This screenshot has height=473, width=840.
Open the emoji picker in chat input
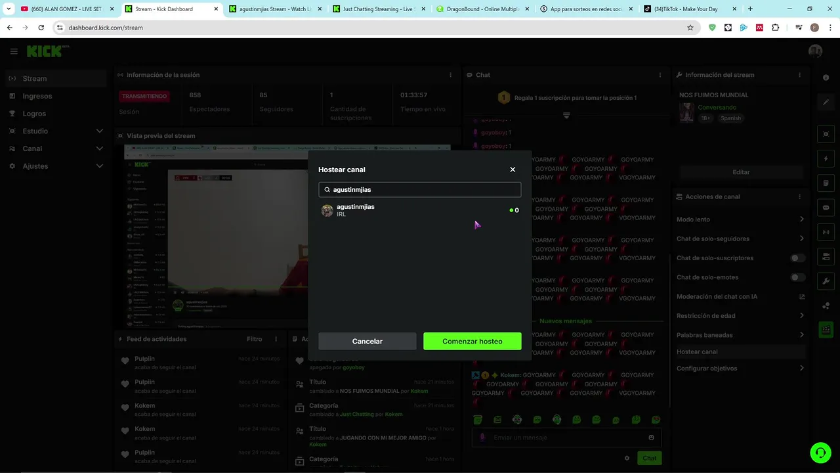pos(651,438)
